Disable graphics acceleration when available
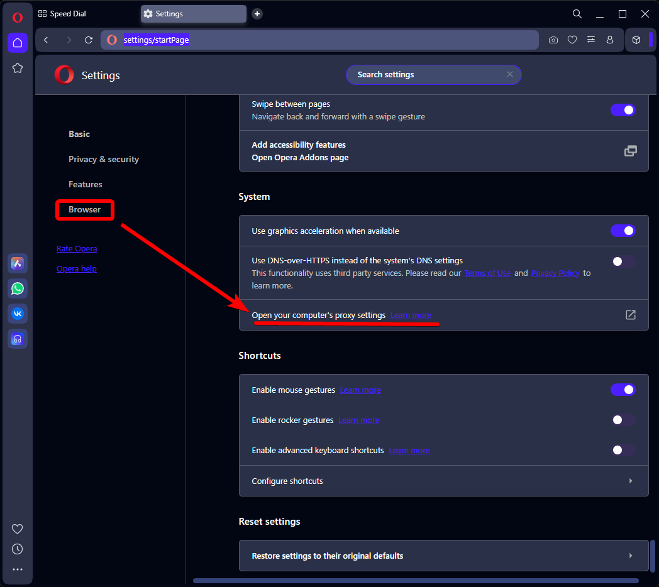659x587 pixels. pyautogui.click(x=623, y=231)
